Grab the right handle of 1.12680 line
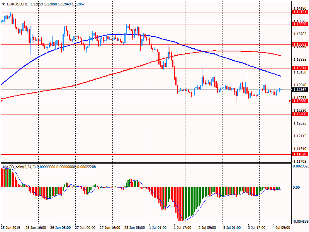 [290, 101]
